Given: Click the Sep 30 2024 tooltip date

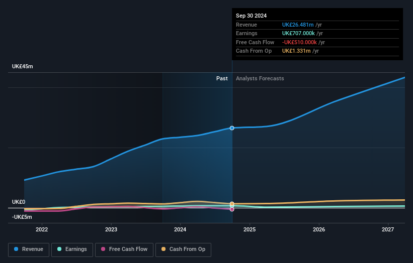Looking at the screenshot, I should tap(252, 16).
